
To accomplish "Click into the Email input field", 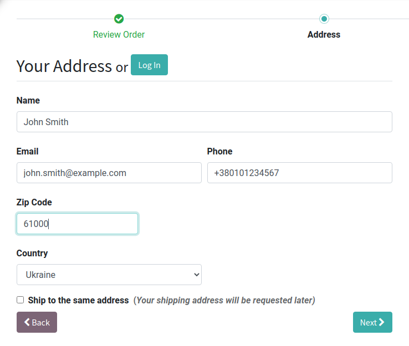I will [109, 173].
